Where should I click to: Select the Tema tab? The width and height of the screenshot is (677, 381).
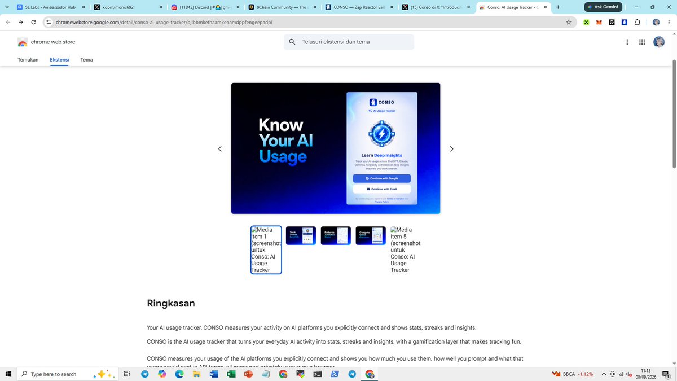point(86,59)
